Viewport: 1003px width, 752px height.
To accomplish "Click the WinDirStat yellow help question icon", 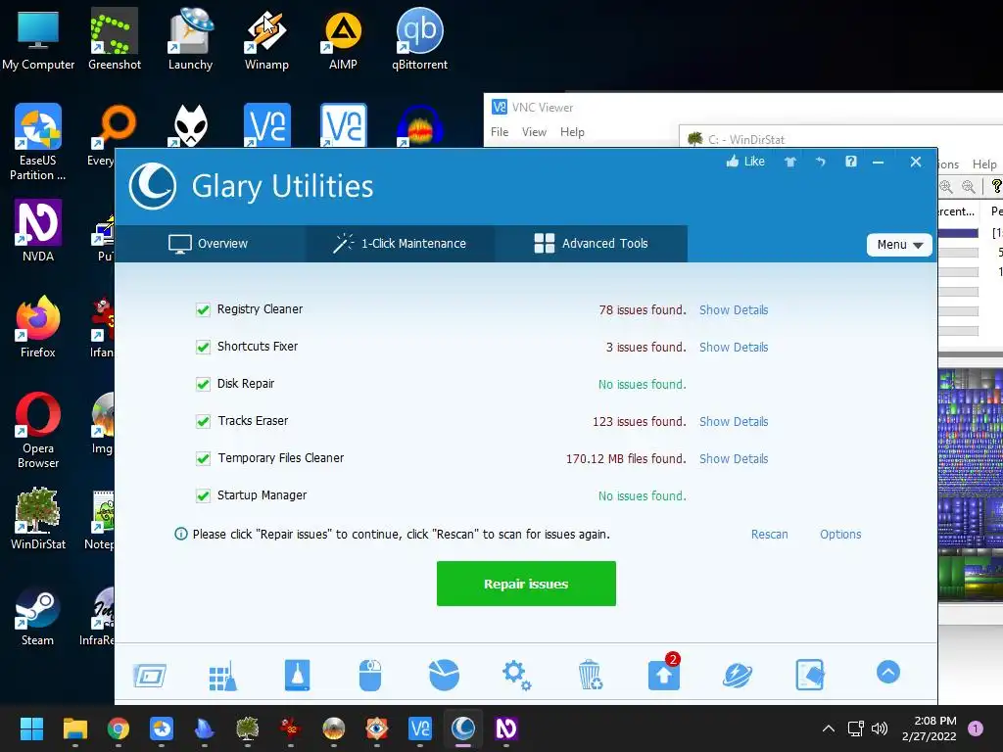I will click(x=996, y=187).
